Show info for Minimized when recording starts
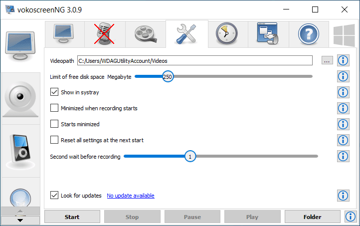The height and width of the screenshot is (226, 360). [x=343, y=108]
